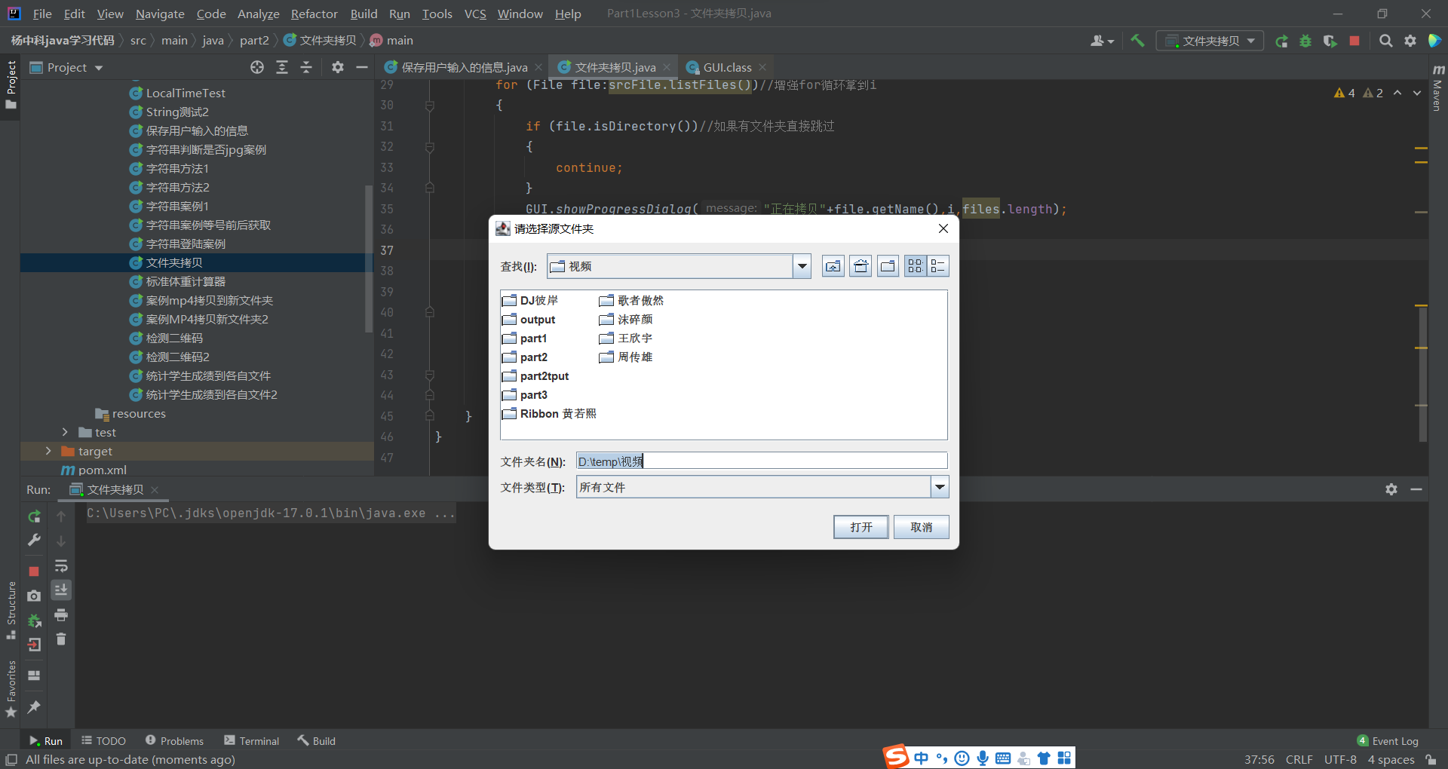1448x769 pixels.
Task: Switch the dialog to details list view
Action: [939, 265]
